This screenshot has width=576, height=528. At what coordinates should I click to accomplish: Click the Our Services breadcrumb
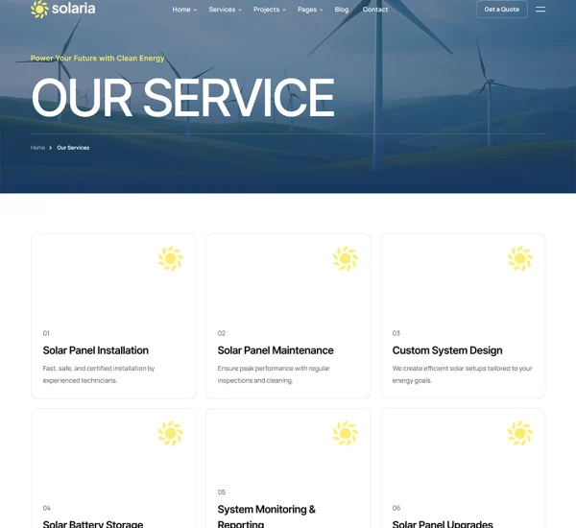pos(73,148)
